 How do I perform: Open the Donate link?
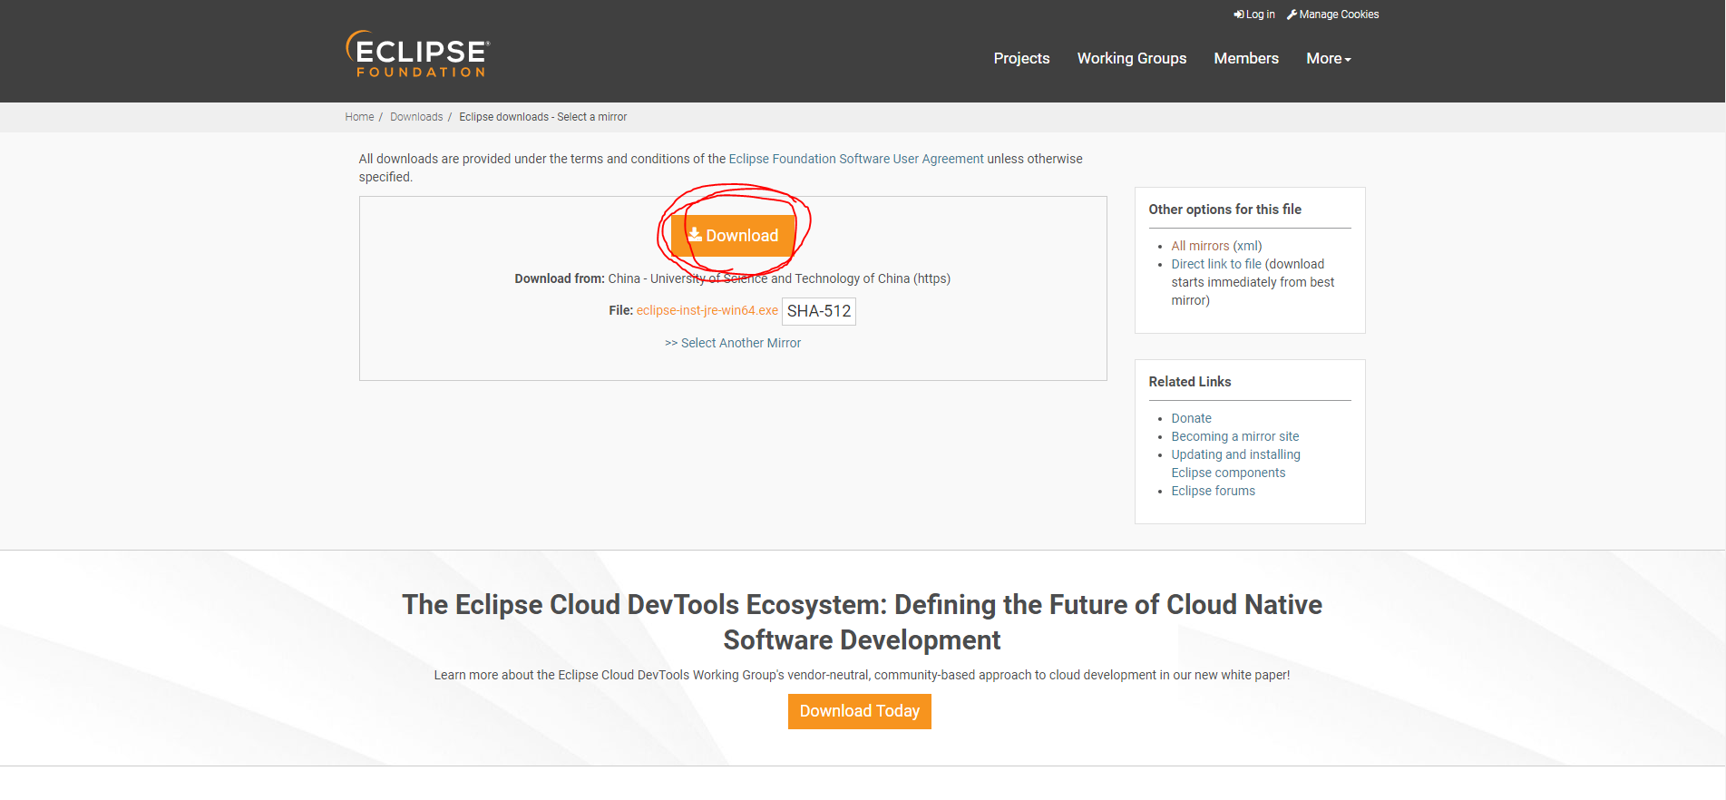1191,418
